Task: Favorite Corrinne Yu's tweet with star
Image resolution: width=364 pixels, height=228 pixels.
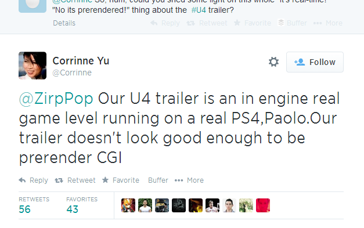Action: tap(121, 180)
